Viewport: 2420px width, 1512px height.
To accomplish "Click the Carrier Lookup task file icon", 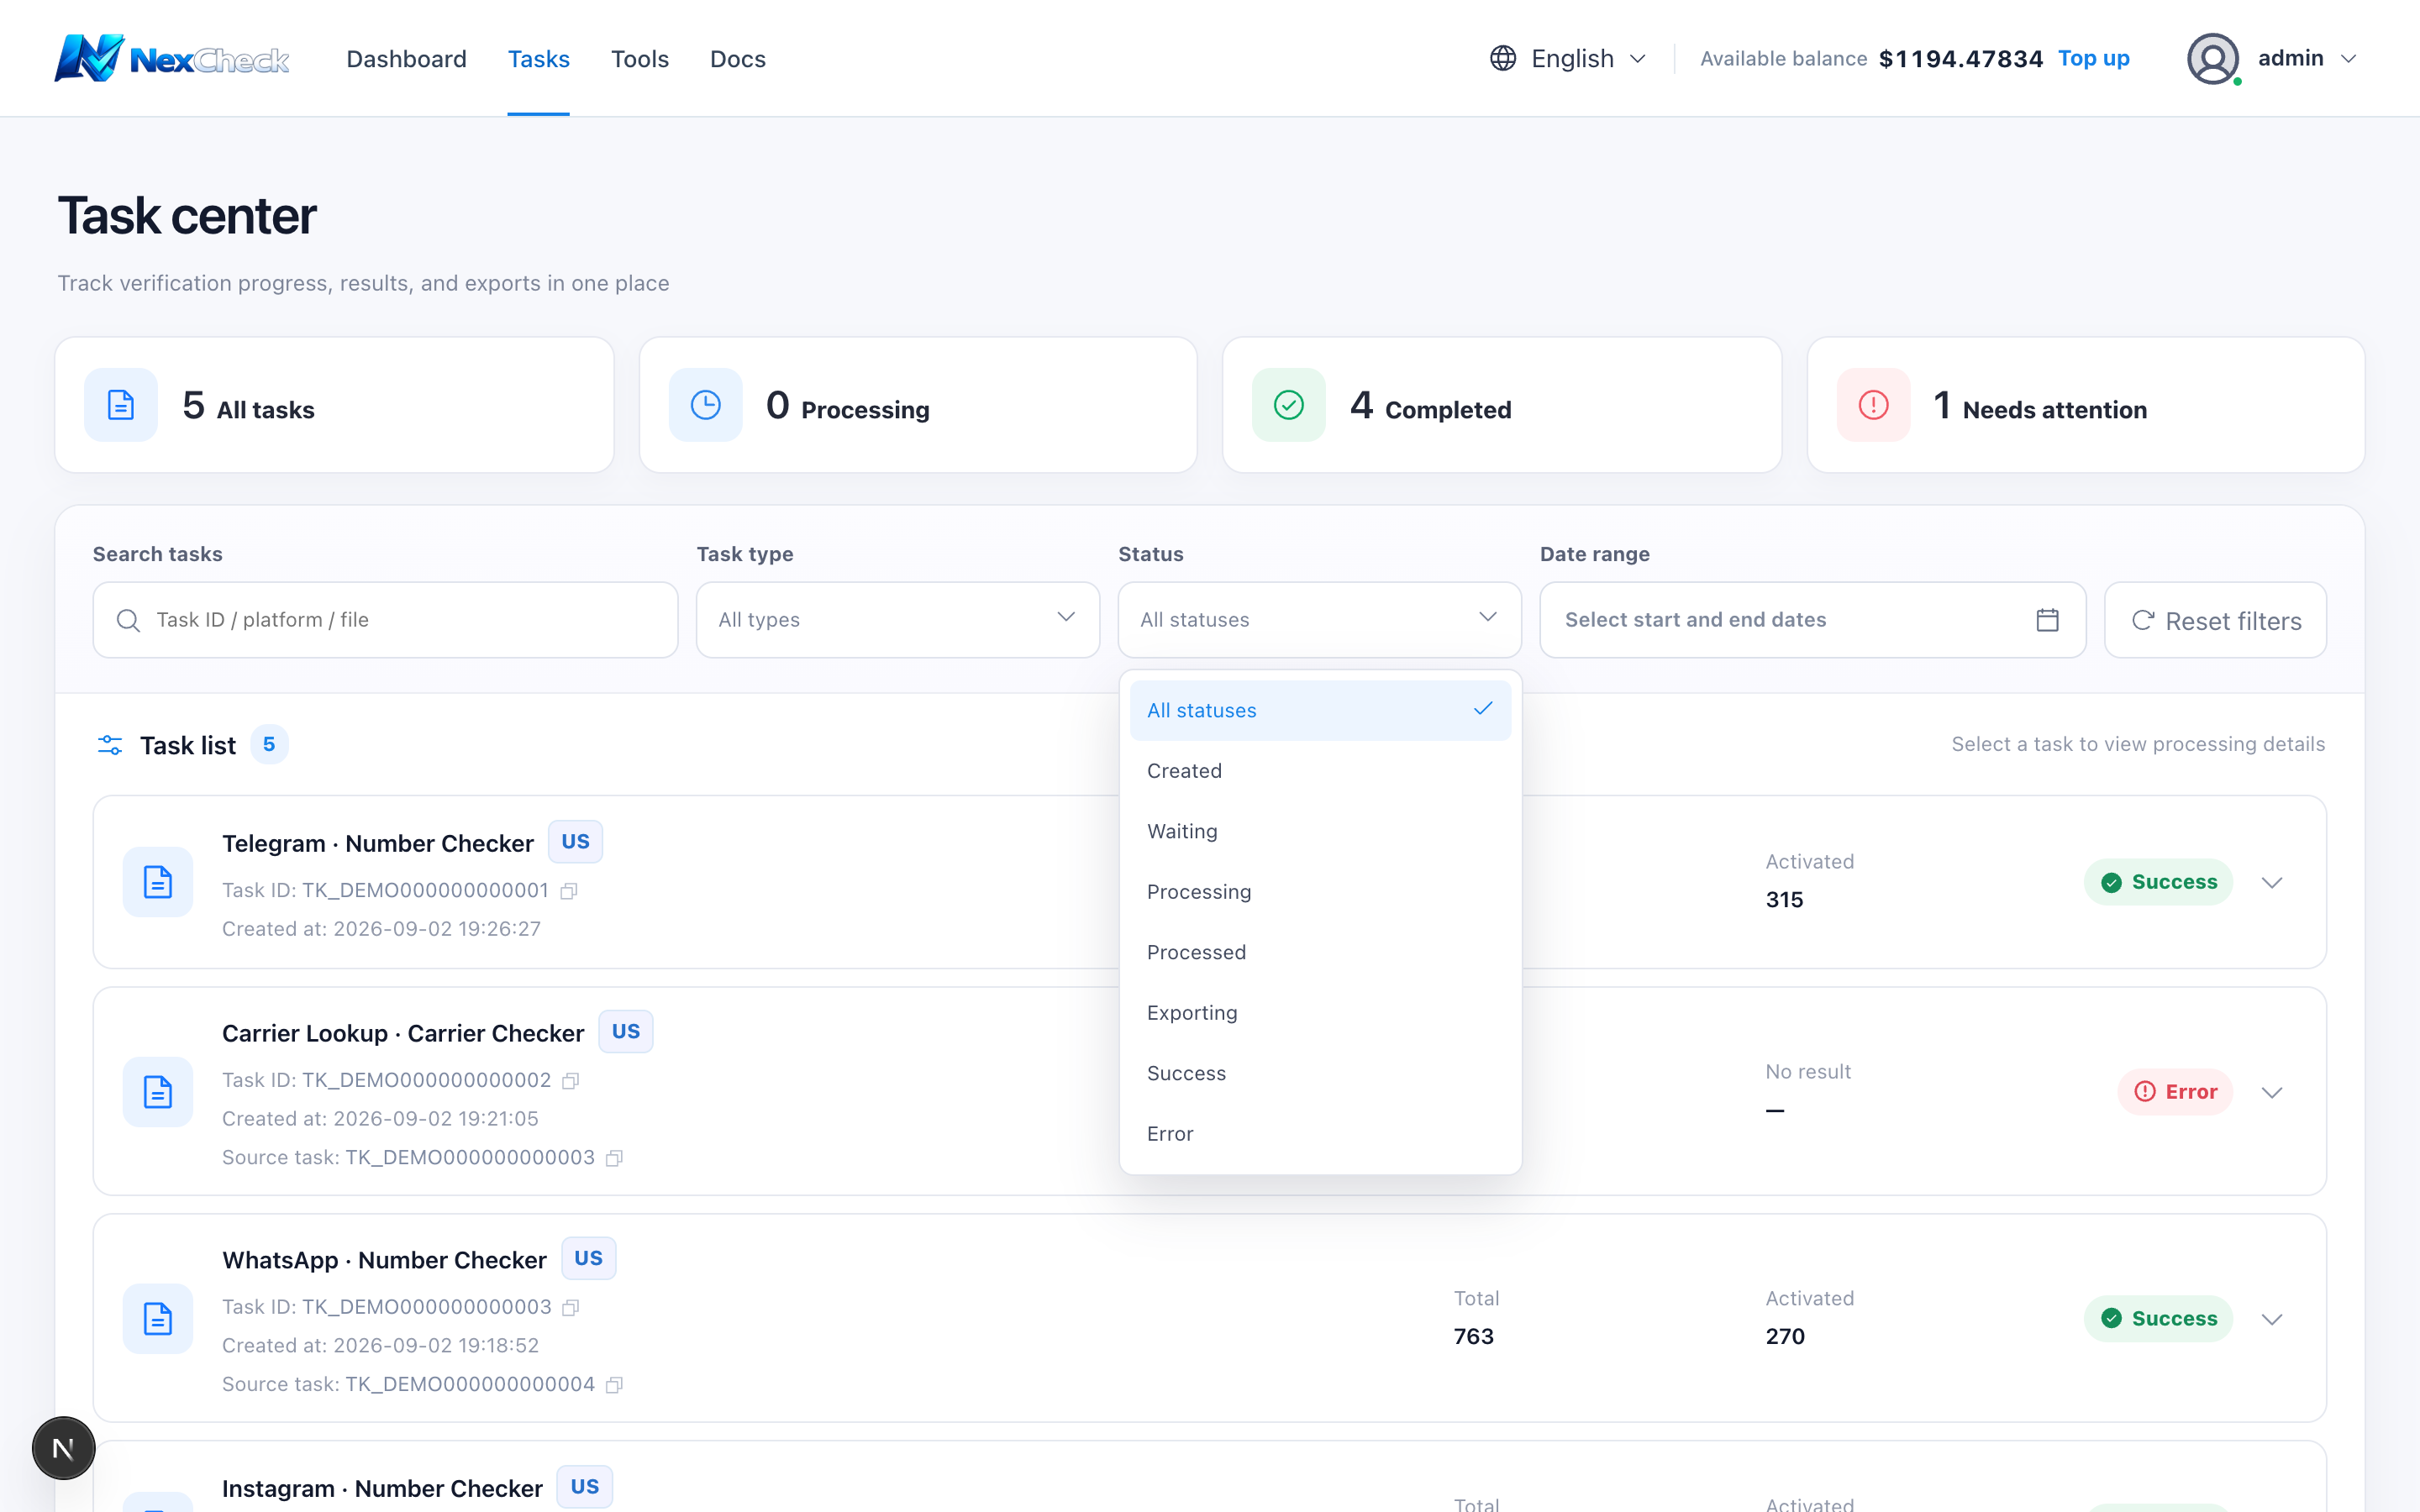I will (158, 1092).
